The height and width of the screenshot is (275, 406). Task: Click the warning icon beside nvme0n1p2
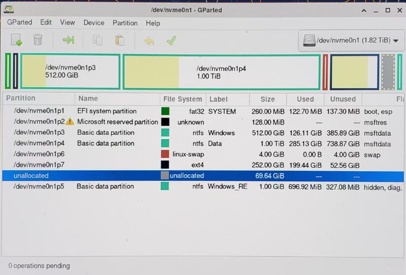70,121
